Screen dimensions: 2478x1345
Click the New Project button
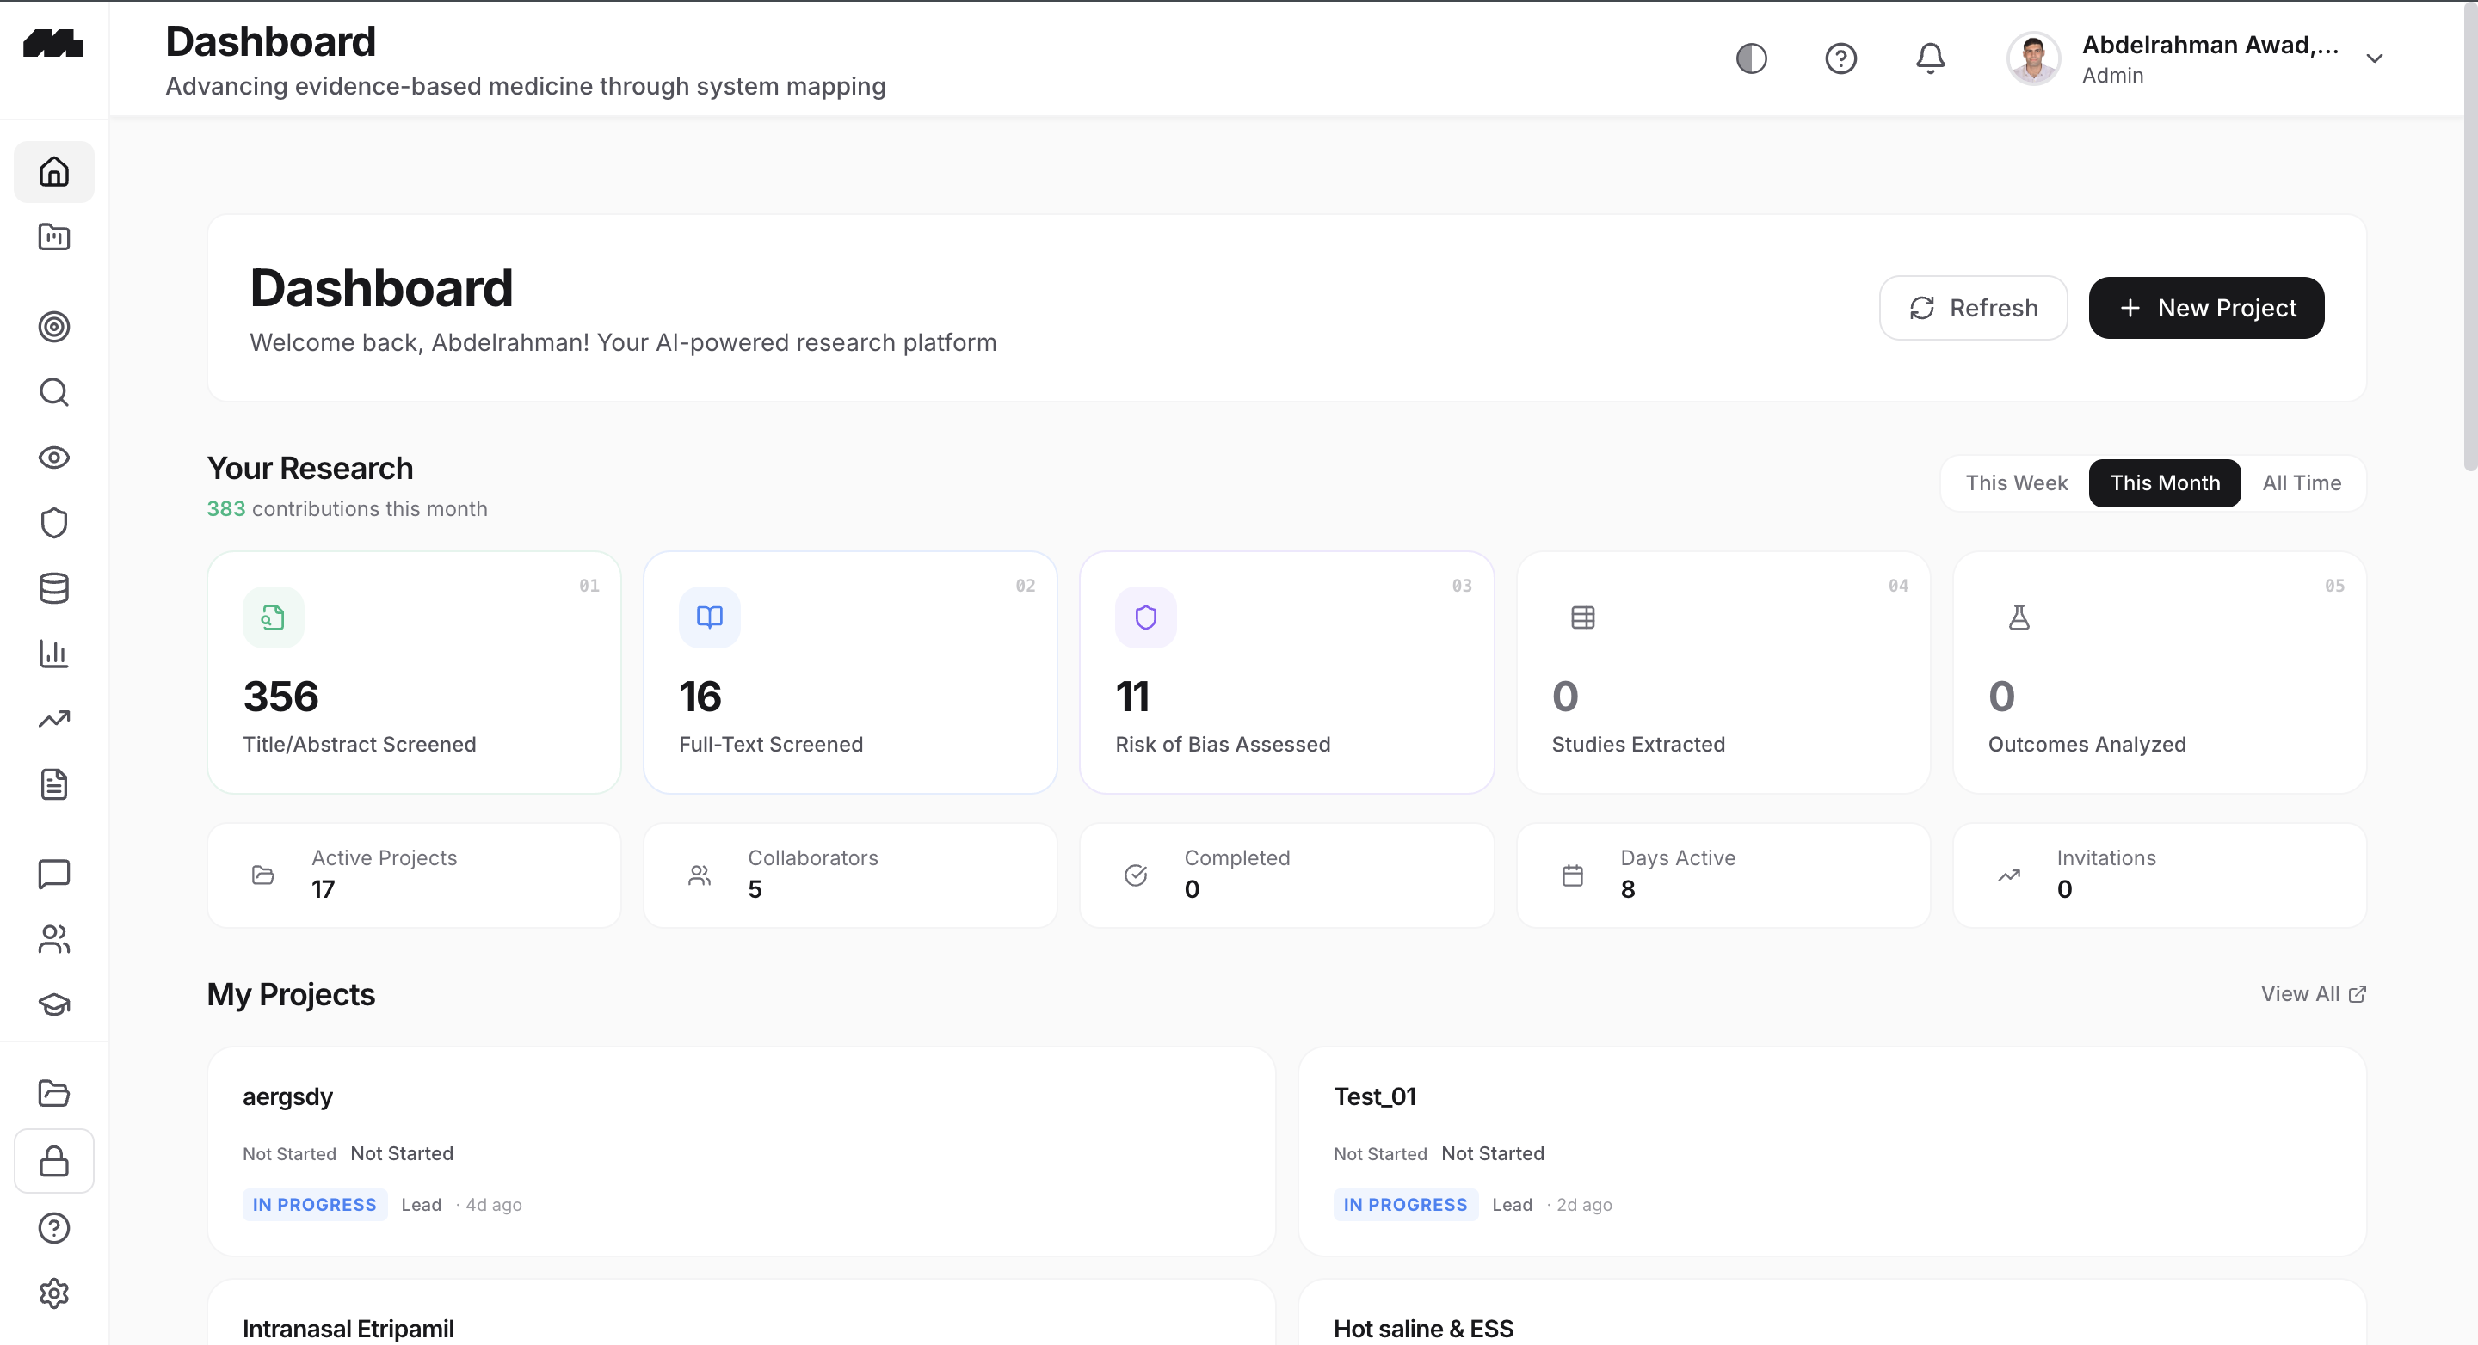[2206, 308]
